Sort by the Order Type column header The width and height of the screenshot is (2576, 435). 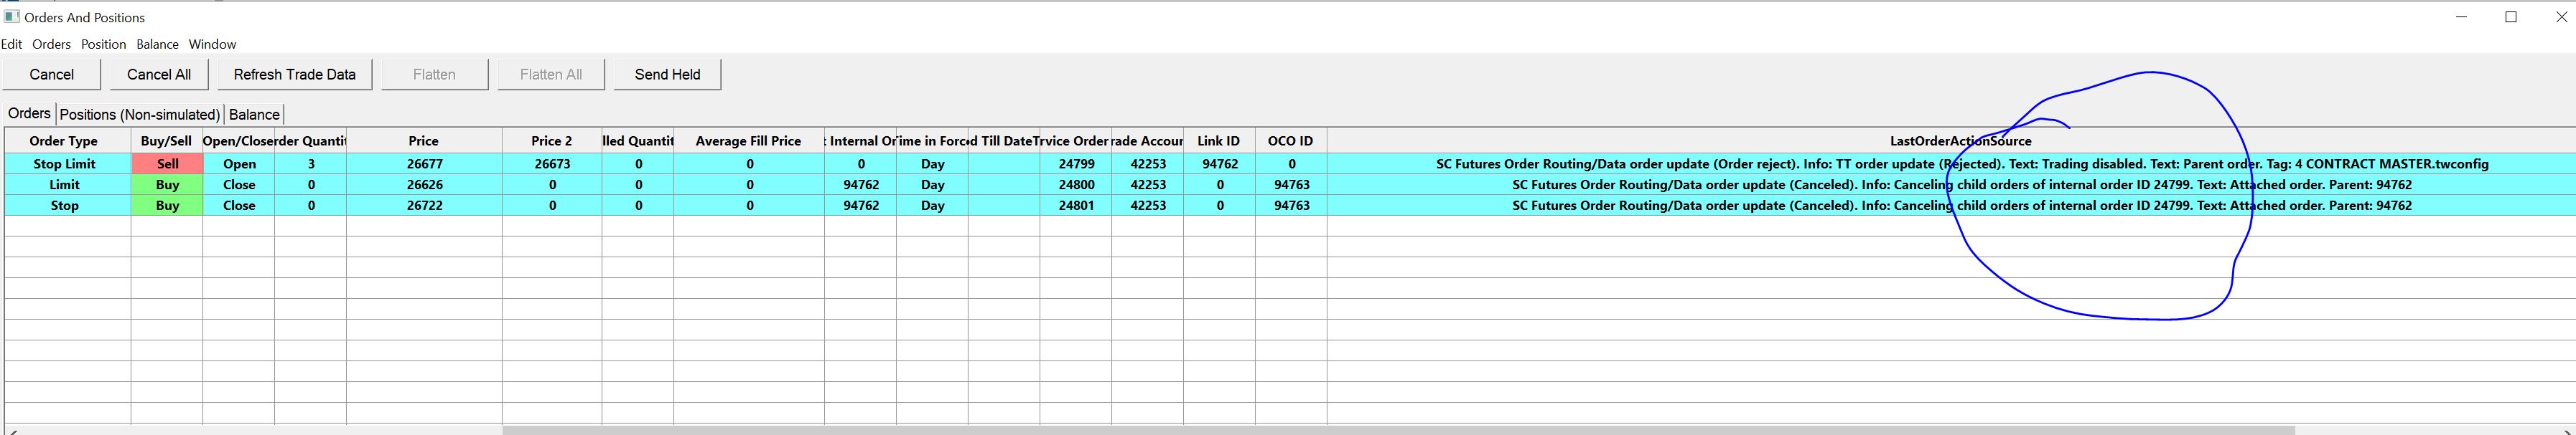[64, 140]
